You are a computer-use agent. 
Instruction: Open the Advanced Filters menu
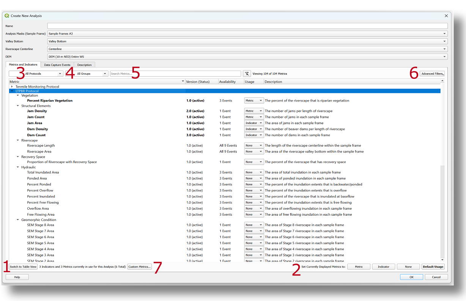tap(432, 74)
